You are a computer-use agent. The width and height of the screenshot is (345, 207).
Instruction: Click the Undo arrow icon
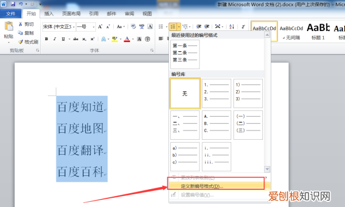point(21,4)
